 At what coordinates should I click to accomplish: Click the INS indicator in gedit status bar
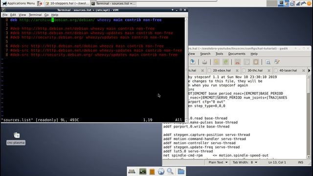click(x=300, y=162)
